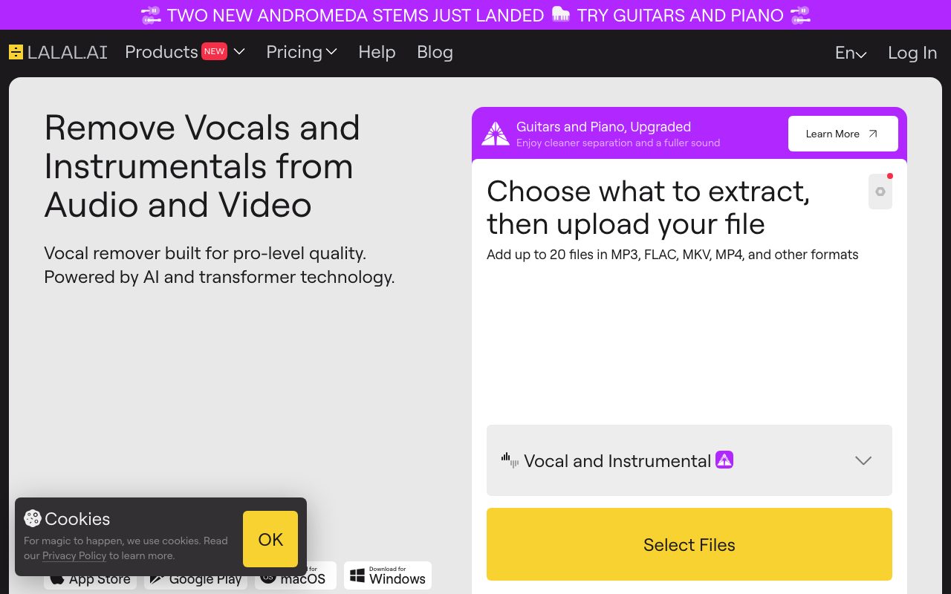Viewport: 951px width, 594px height.
Task: Open the settings icon with red dot
Action: [880, 192]
